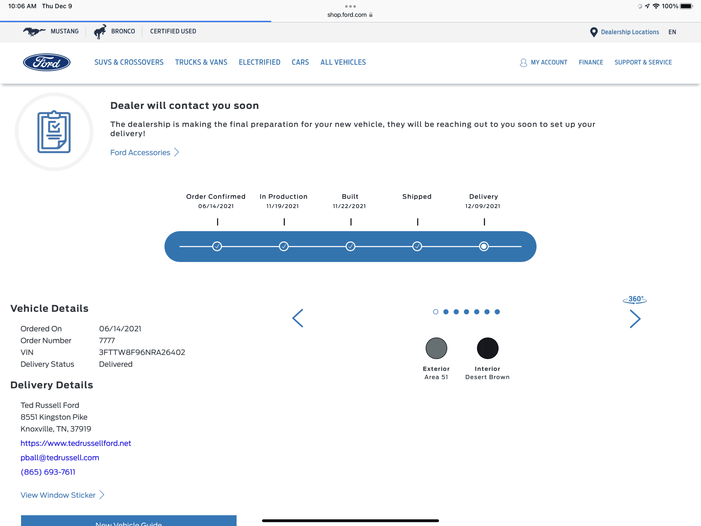The width and height of the screenshot is (701, 526).
Task: Click the Bronco horse icon
Action: (100, 31)
